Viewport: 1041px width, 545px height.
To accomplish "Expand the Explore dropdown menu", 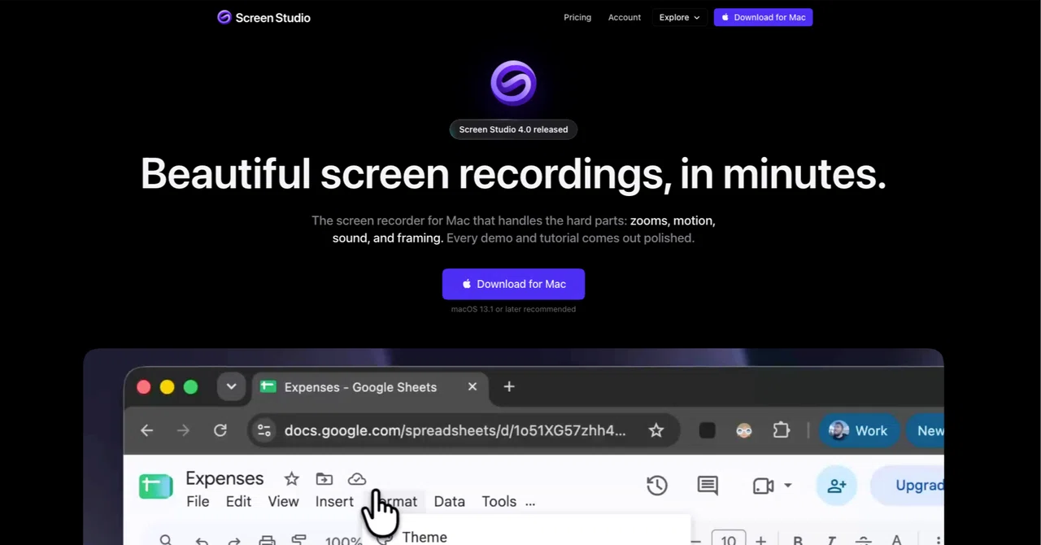I will point(680,17).
